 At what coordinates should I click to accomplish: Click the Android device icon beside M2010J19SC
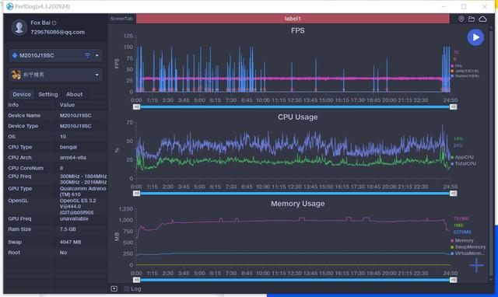coord(15,55)
